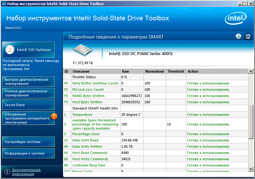Click raw value 234.86 МБ
The width and height of the screenshot is (255, 179).
click(x=130, y=140)
